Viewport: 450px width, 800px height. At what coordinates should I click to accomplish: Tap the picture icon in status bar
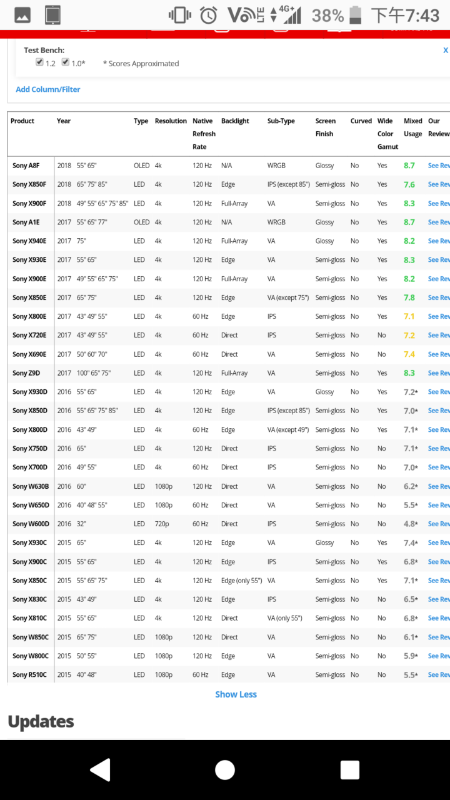(22, 14)
